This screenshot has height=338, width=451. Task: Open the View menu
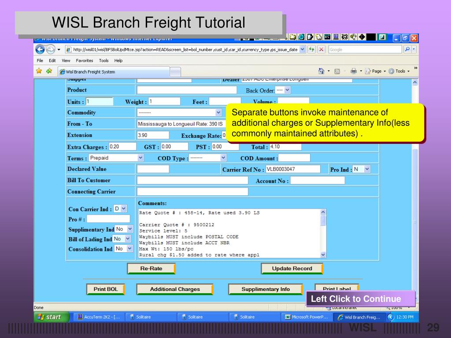point(66,61)
